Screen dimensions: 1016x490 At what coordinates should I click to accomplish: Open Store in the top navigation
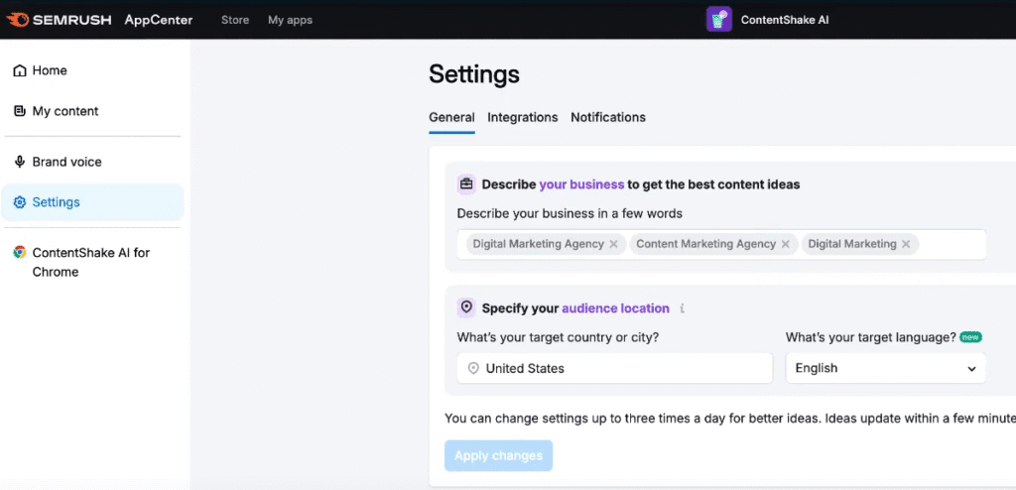[235, 20]
